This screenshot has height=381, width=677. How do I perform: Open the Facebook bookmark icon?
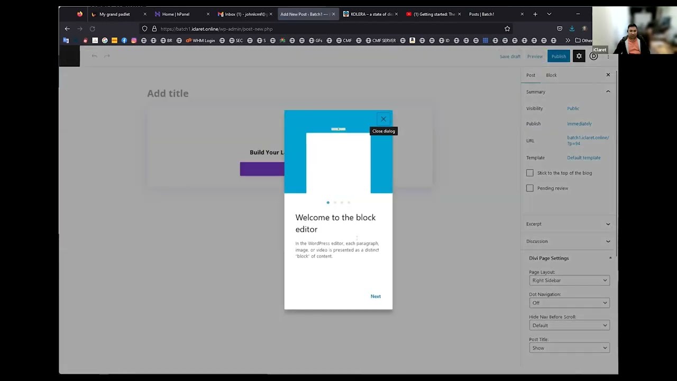[124, 40]
